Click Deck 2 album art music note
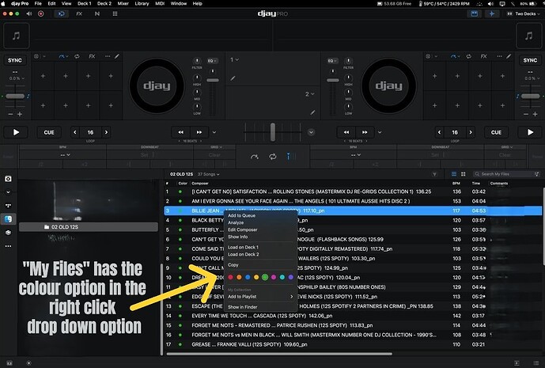The height and width of the screenshot is (368, 545). click(x=528, y=36)
